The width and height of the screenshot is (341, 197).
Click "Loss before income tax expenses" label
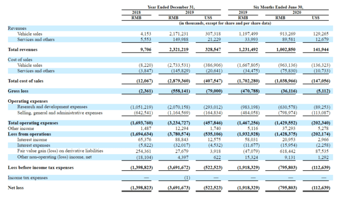pyautogui.click(x=41, y=168)
